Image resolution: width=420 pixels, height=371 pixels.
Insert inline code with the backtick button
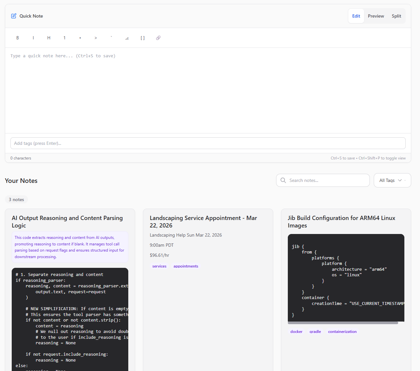[x=111, y=38]
